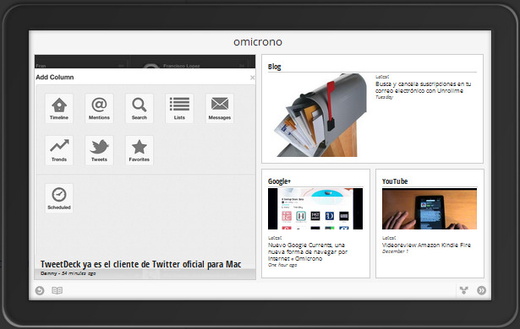Go to next page arrow icon
Viewport: 520px width, 329px height.
[482, 290]
